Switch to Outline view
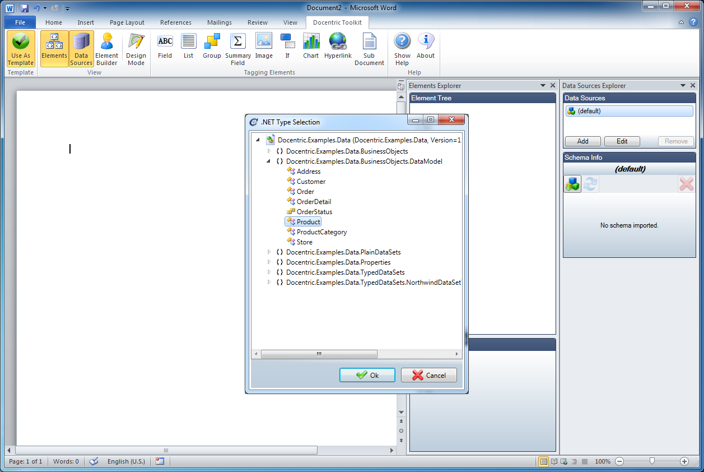704x472 pixels. 575,461
